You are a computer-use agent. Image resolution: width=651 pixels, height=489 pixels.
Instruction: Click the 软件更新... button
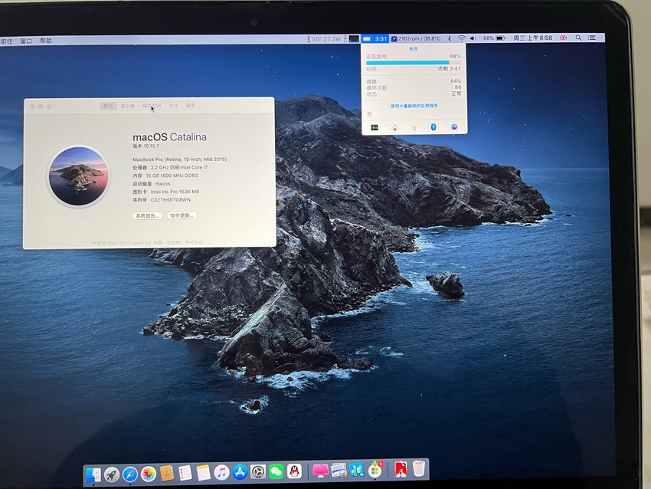[x=182, y=215]
